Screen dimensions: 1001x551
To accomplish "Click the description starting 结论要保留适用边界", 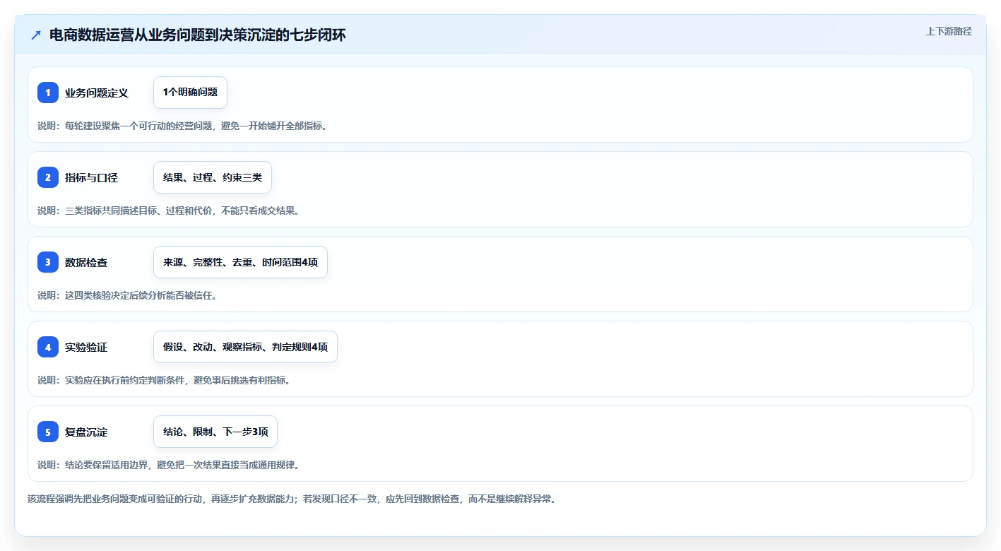I will (169, 465).
